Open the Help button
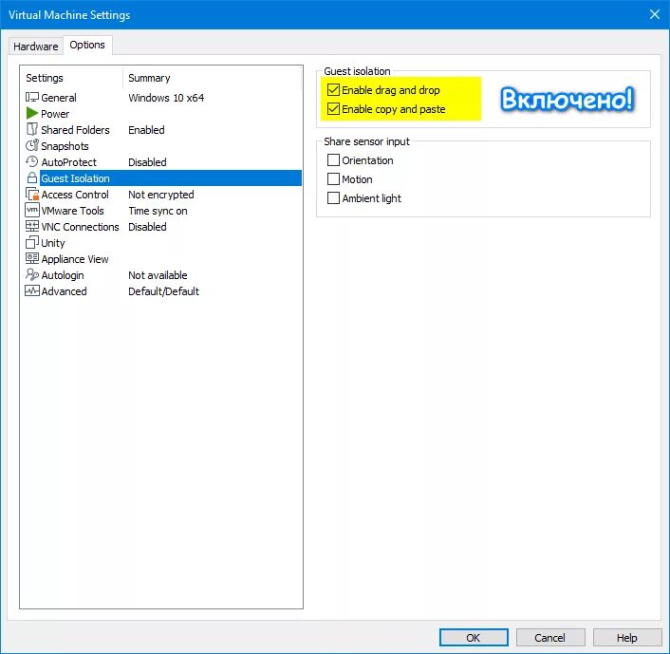670x654 pixels. [x=627, y=638]
